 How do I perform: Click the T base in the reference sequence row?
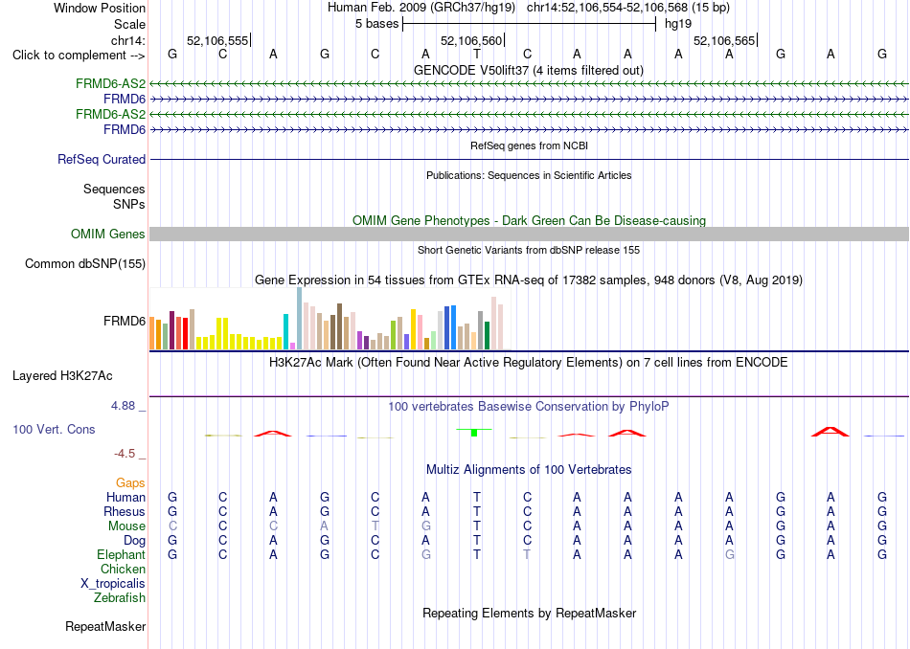pos(476,54)
